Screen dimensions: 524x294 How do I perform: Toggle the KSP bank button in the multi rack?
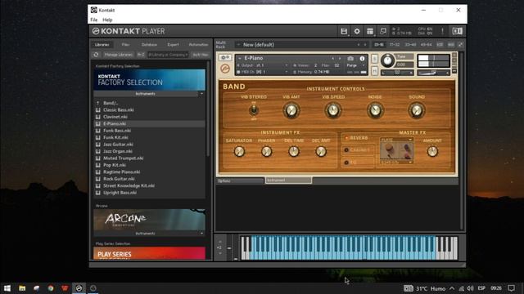pos(440,45)
